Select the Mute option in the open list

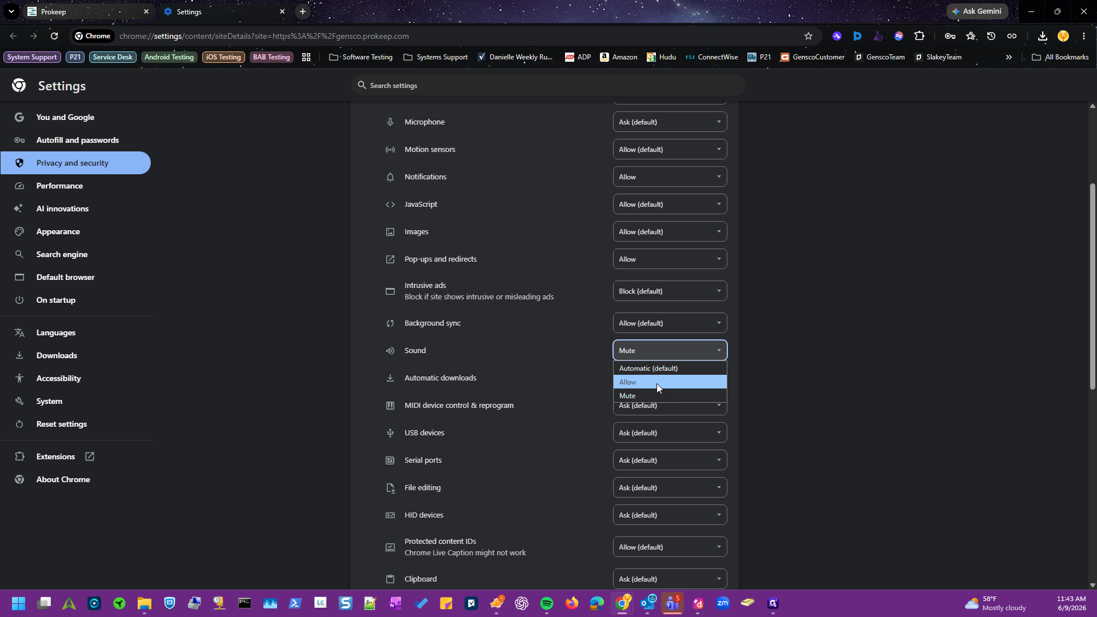[x=670, y=396]
